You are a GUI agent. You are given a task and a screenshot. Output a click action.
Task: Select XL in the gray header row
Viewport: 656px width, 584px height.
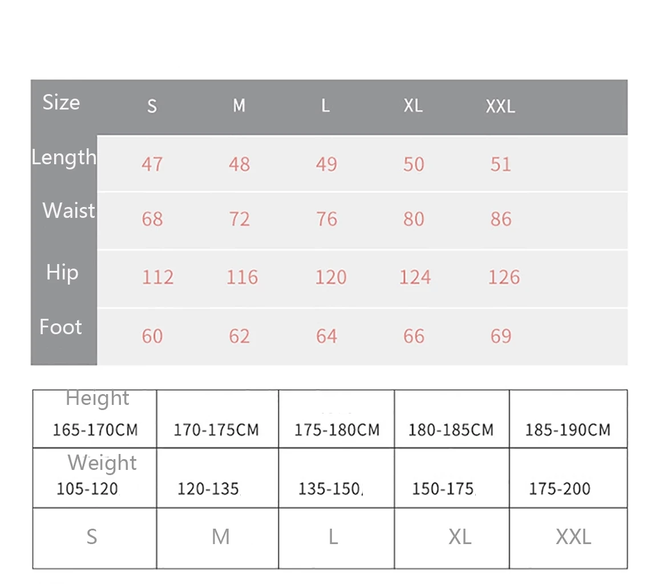(413, 106)
